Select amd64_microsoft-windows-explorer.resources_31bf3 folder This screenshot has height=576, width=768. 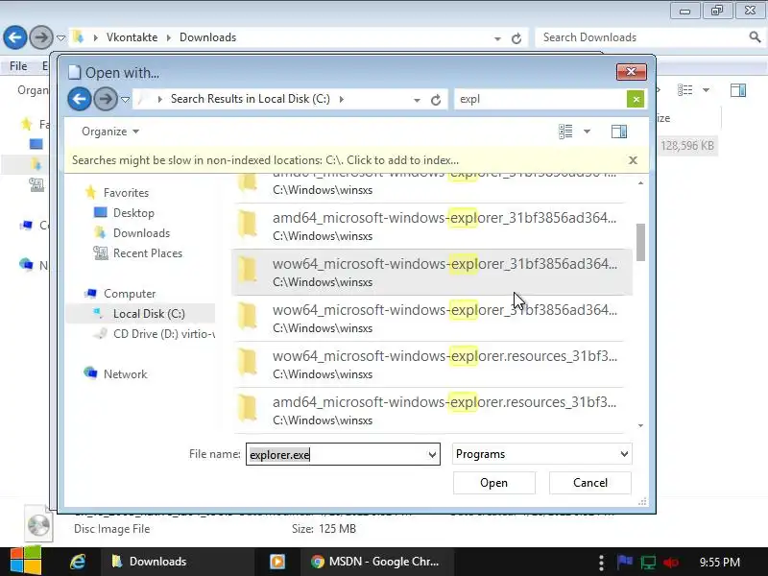coord(431,410)
